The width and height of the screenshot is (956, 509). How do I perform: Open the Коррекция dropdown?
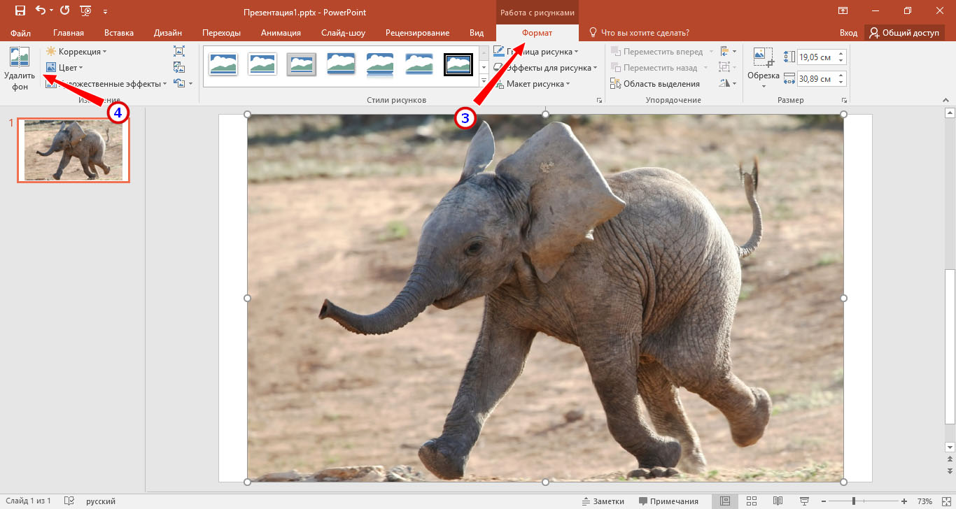pyautogui.click(x=76, y=52)
